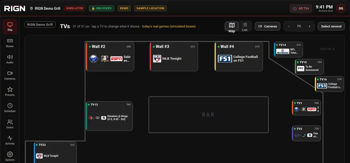View the Activity sidebar section

pyautogui.click(x=10, y=141)
